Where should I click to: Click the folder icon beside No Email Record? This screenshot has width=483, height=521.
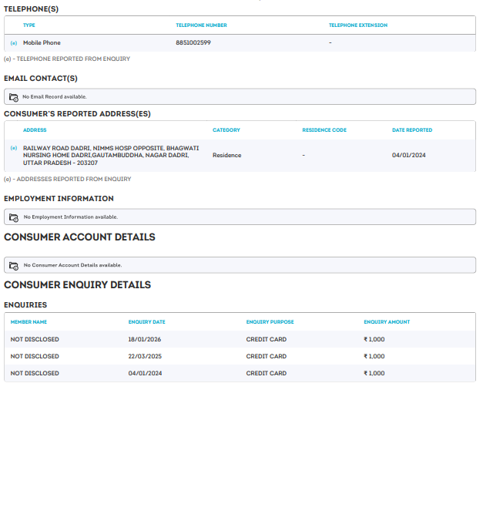pos(13,97)
